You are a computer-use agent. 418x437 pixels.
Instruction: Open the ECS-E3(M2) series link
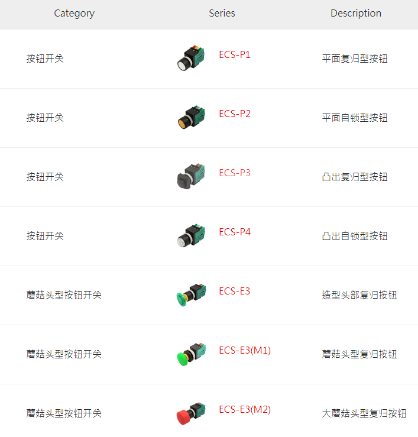245,409
